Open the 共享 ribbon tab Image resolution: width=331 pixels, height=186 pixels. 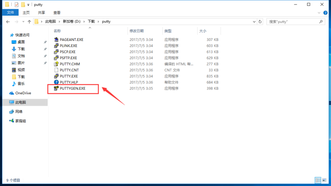[41, 13]
